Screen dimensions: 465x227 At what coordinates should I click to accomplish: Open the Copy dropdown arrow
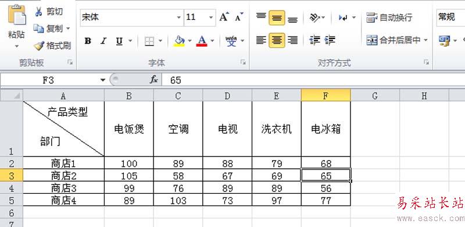(x=68, y=29)
